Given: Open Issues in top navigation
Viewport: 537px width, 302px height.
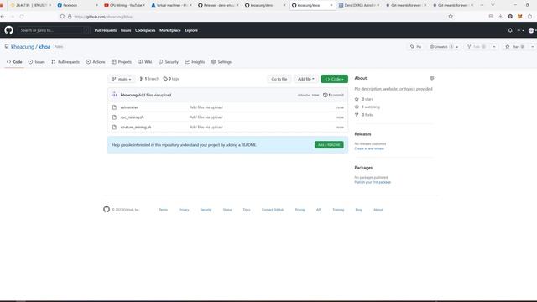Looking at the screenshot, I should point(126,30).
